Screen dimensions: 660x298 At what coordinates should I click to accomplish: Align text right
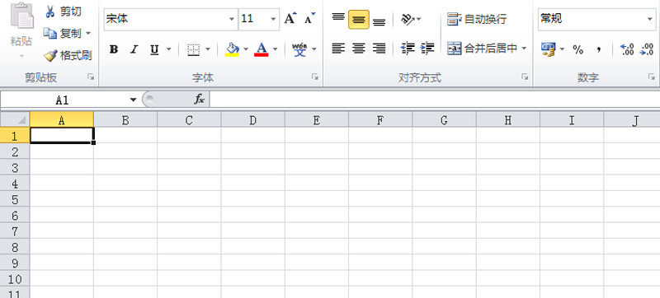point(379,49)
